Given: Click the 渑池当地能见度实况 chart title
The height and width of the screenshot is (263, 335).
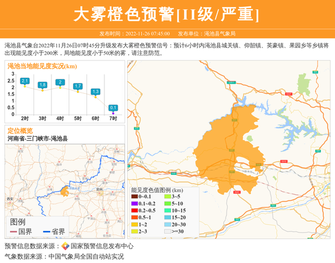Looking at the screenshot, I should point(42,66).
